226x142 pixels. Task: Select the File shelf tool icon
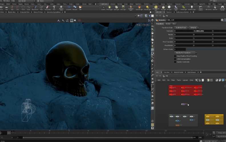[x=80, y=7]
